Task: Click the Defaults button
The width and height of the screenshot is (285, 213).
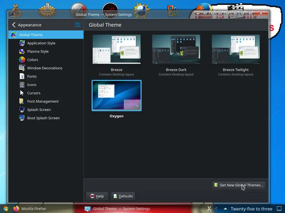Action: 123,196
